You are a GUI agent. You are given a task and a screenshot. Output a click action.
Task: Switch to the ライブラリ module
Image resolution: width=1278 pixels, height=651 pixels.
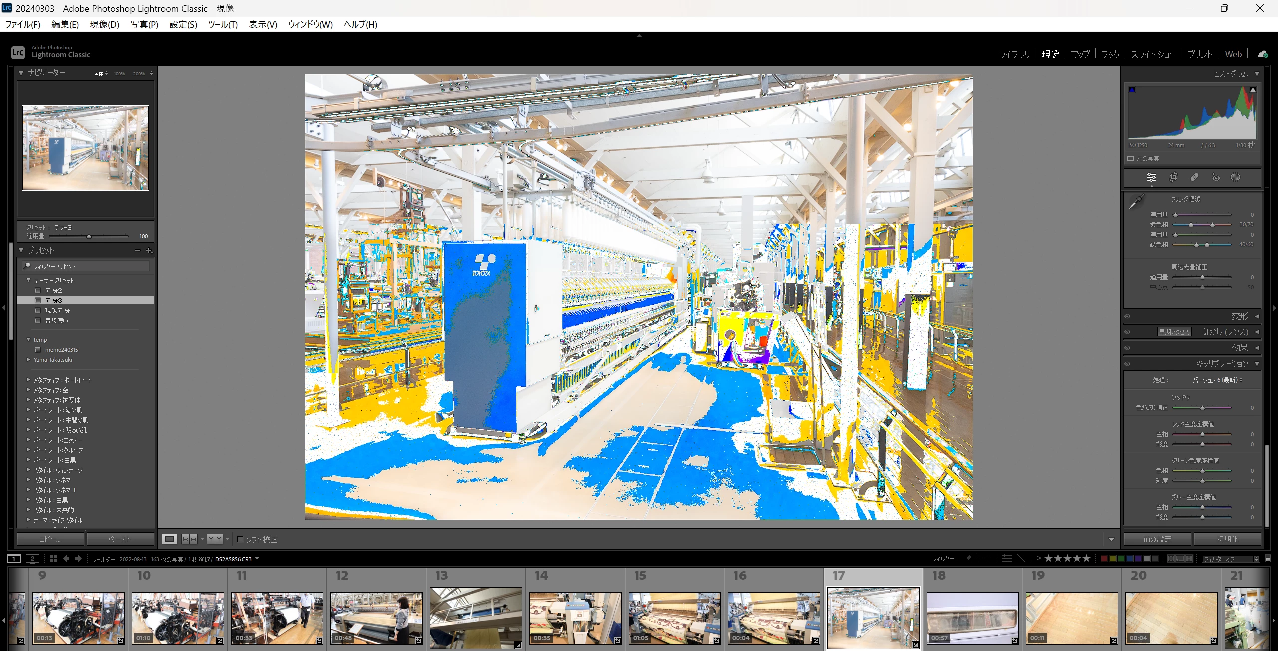pyautogui.click(x=1014, y=54)
